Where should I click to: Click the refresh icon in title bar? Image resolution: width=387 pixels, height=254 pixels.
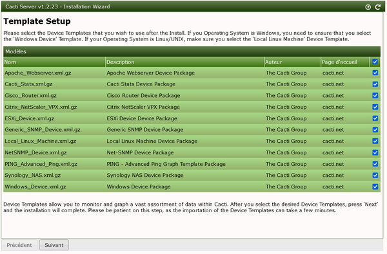click(x=378, y=7)
